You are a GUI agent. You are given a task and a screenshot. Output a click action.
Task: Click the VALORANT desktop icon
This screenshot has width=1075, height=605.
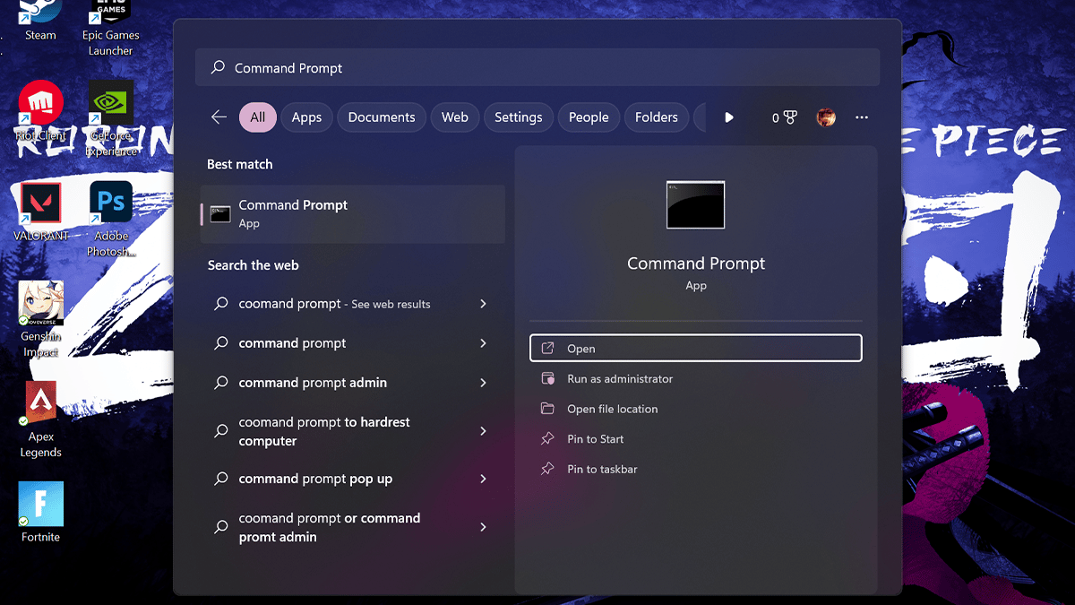(41, 203)
